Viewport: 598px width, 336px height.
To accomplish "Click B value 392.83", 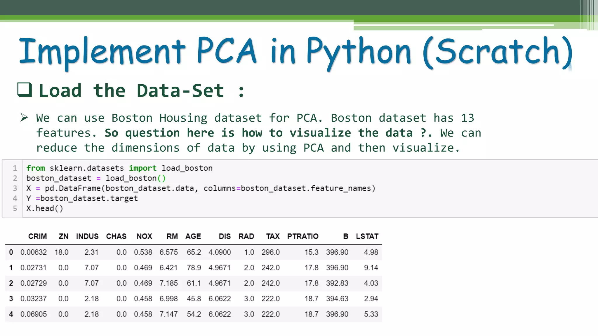I will pyautogui.click(x=337, y=283).
